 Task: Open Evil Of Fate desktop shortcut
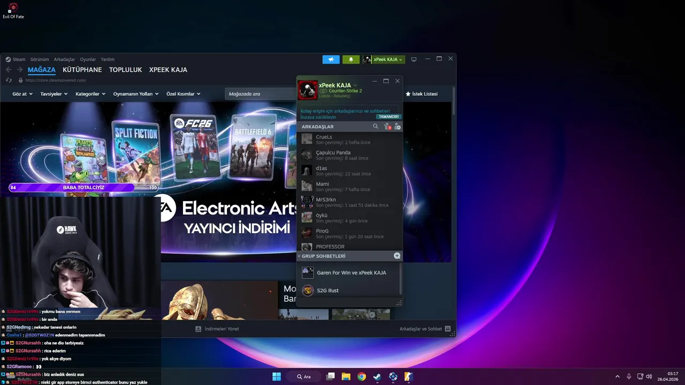[x=13, y=11]
